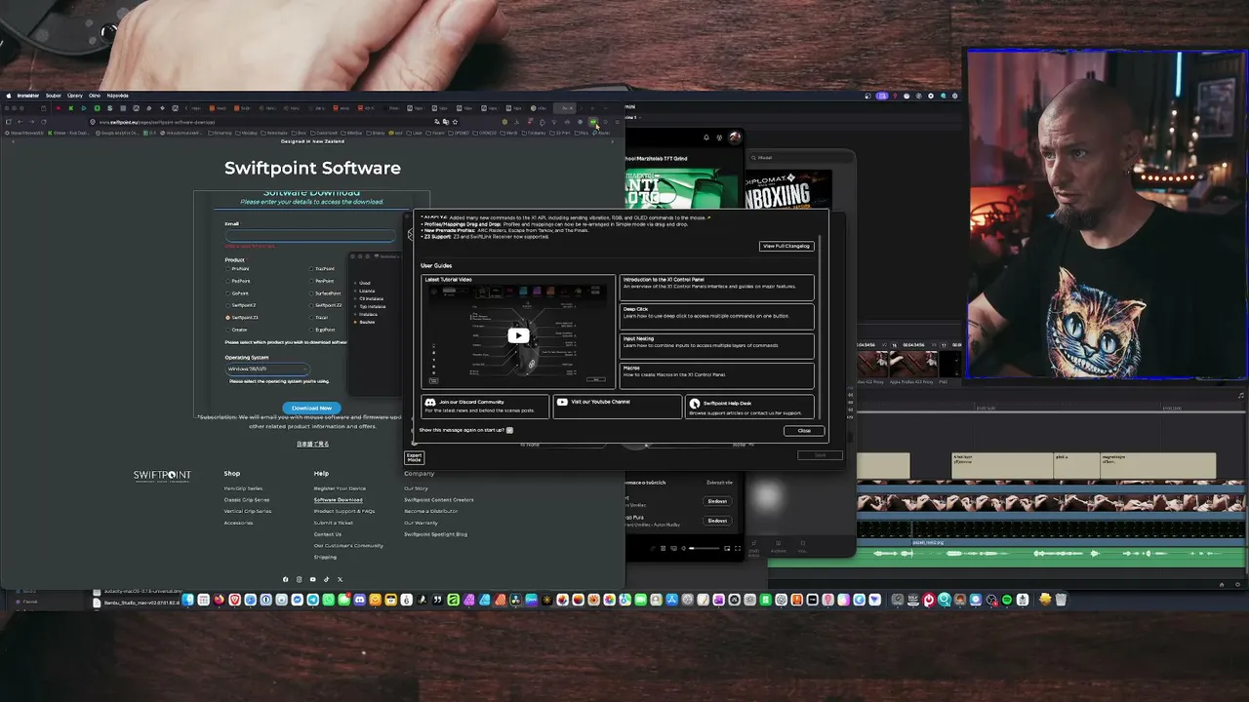
Task: Click View Full Changelog
Action: [x=786, y=246]
